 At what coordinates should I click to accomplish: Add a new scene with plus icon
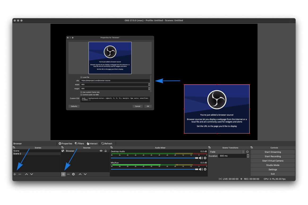click(x=15, y=174)
